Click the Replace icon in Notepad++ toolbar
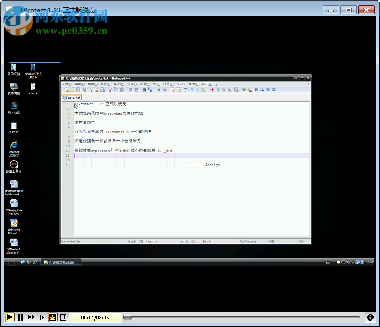 point(150,90)
